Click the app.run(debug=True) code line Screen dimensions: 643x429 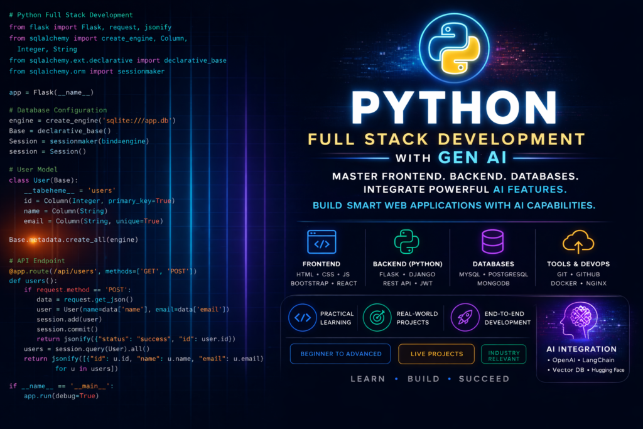pos(62,396)
